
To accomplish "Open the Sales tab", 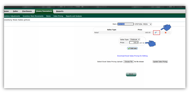I will pos(15,11).
